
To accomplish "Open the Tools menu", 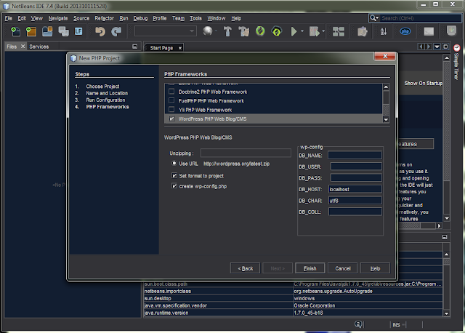I will (x=195, y=18).
